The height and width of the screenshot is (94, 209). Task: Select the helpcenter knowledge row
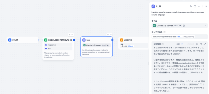58,45
